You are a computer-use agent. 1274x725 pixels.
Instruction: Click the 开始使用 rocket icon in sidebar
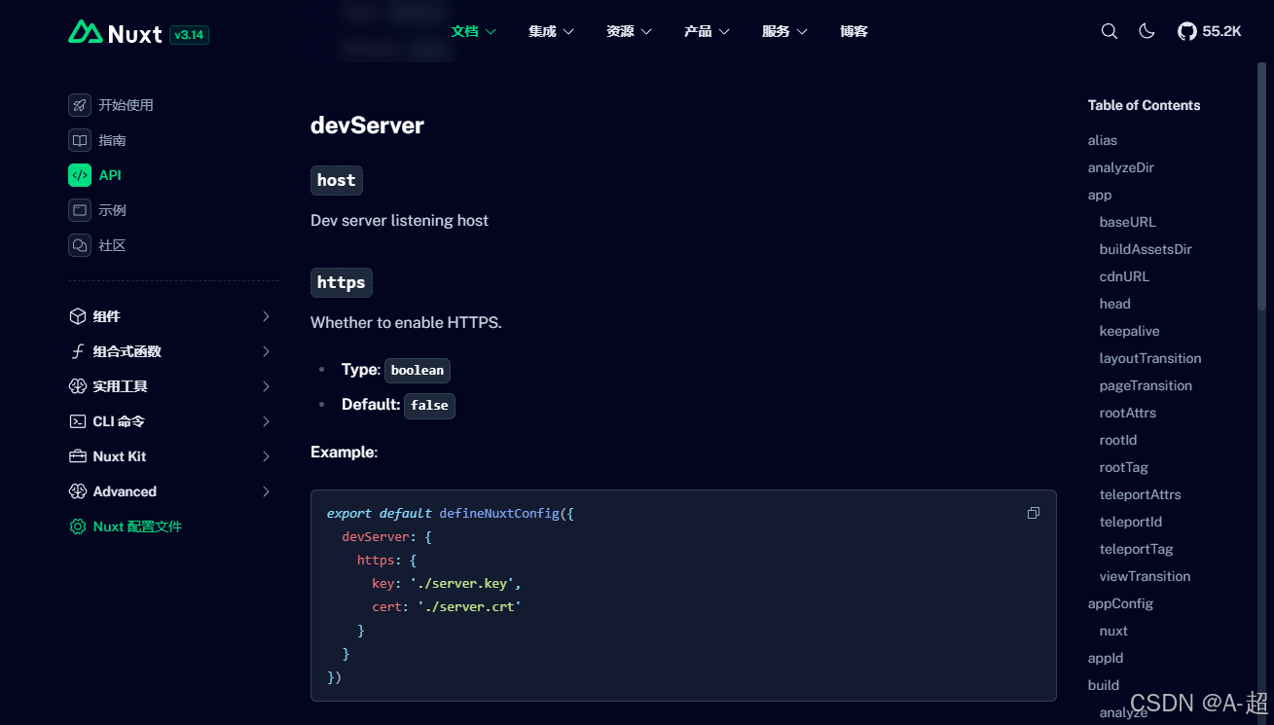[79, 104]
